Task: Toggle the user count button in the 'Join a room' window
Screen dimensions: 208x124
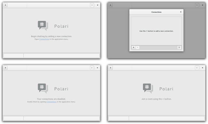Action: (197, 68)
